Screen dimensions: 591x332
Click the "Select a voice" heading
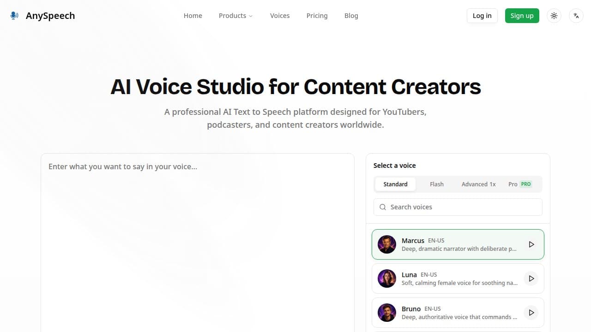coord(395,166)
